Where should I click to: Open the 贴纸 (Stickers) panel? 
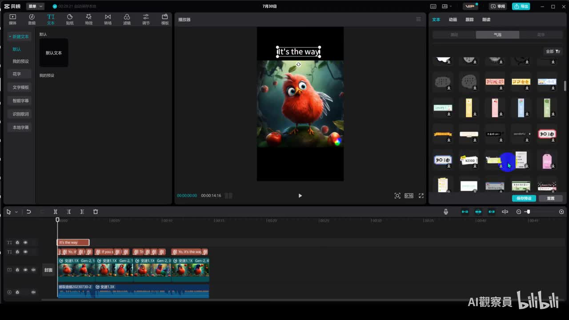tap(70, 19)
